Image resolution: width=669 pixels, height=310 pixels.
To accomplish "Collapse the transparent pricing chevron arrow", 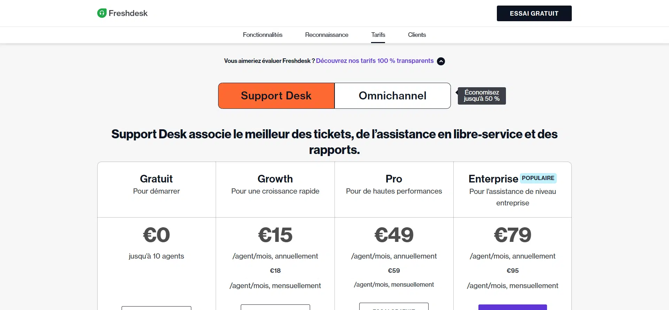I will tap(441, 61).
